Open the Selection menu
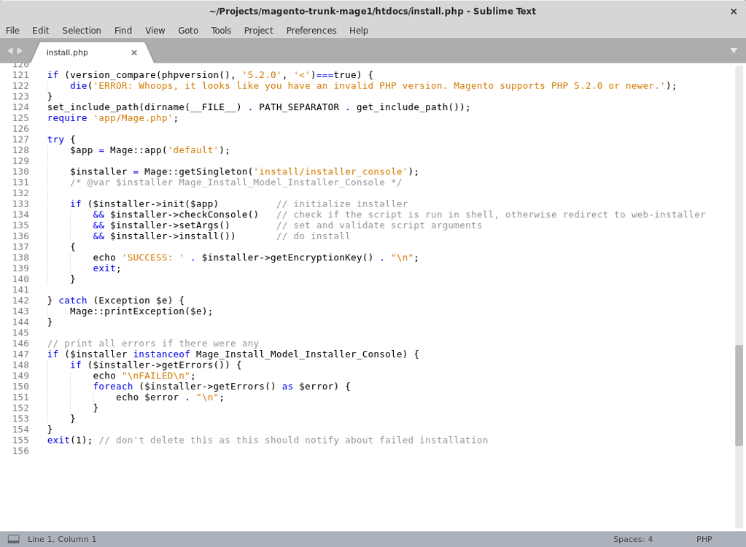Image resolution: width=746 pixels, height=547 pixels. point(82,31)
